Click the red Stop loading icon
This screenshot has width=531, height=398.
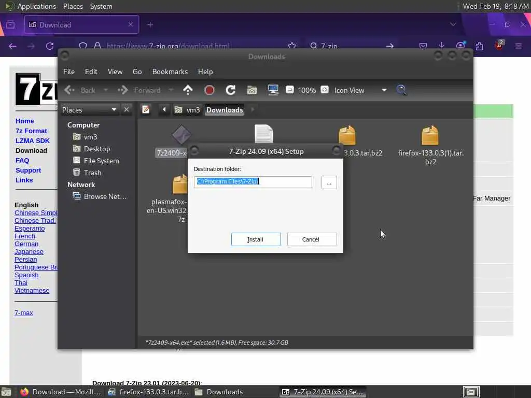coord(209,90)
